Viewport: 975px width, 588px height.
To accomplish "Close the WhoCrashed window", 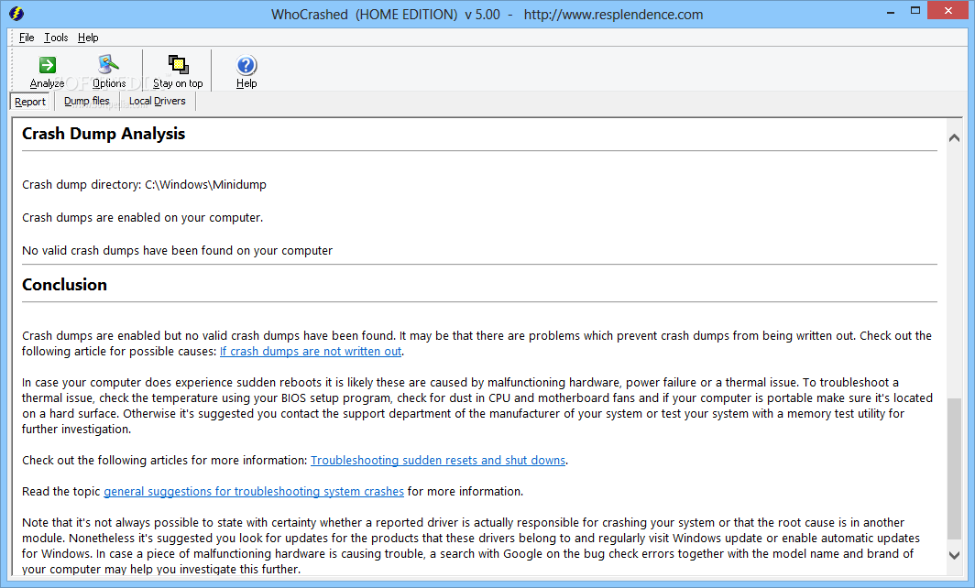I will pos(948,11).
